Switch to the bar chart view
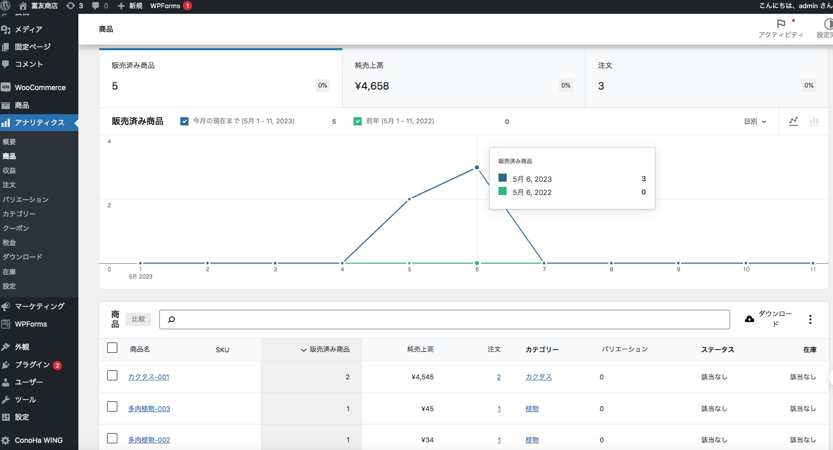 pyautogui.click(x=814, y=121)
